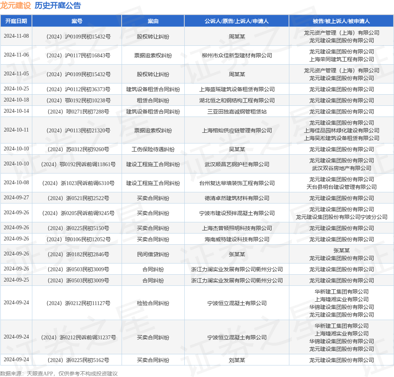
Task: Select the date 2024-11-05
Action: [16, 73]
